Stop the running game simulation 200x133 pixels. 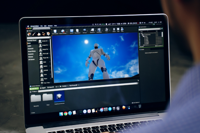tap(118, 30)
